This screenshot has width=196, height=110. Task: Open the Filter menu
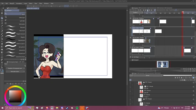pyautogui.click(x=41, y=4)
